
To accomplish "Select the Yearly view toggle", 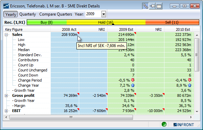I will point(10,14).
